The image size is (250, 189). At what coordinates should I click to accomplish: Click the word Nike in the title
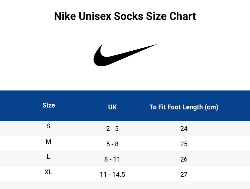tap(65, 16)
